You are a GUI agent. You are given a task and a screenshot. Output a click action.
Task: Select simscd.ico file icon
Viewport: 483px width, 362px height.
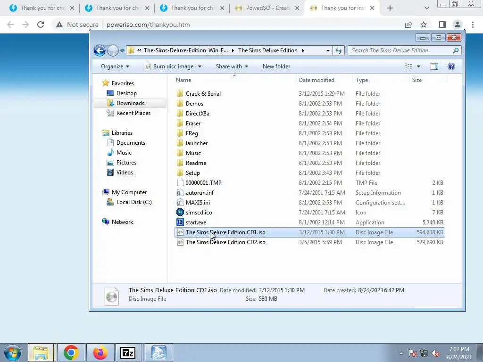click(x=180, y=213)
